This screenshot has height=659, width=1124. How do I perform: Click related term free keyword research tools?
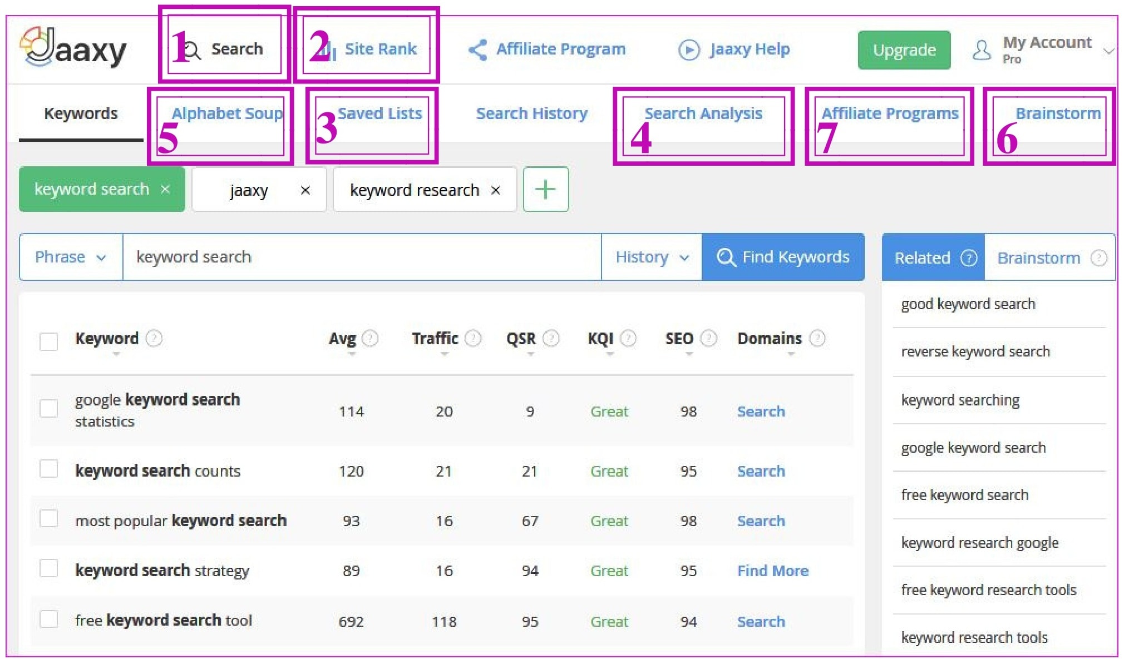pos(989,590)
